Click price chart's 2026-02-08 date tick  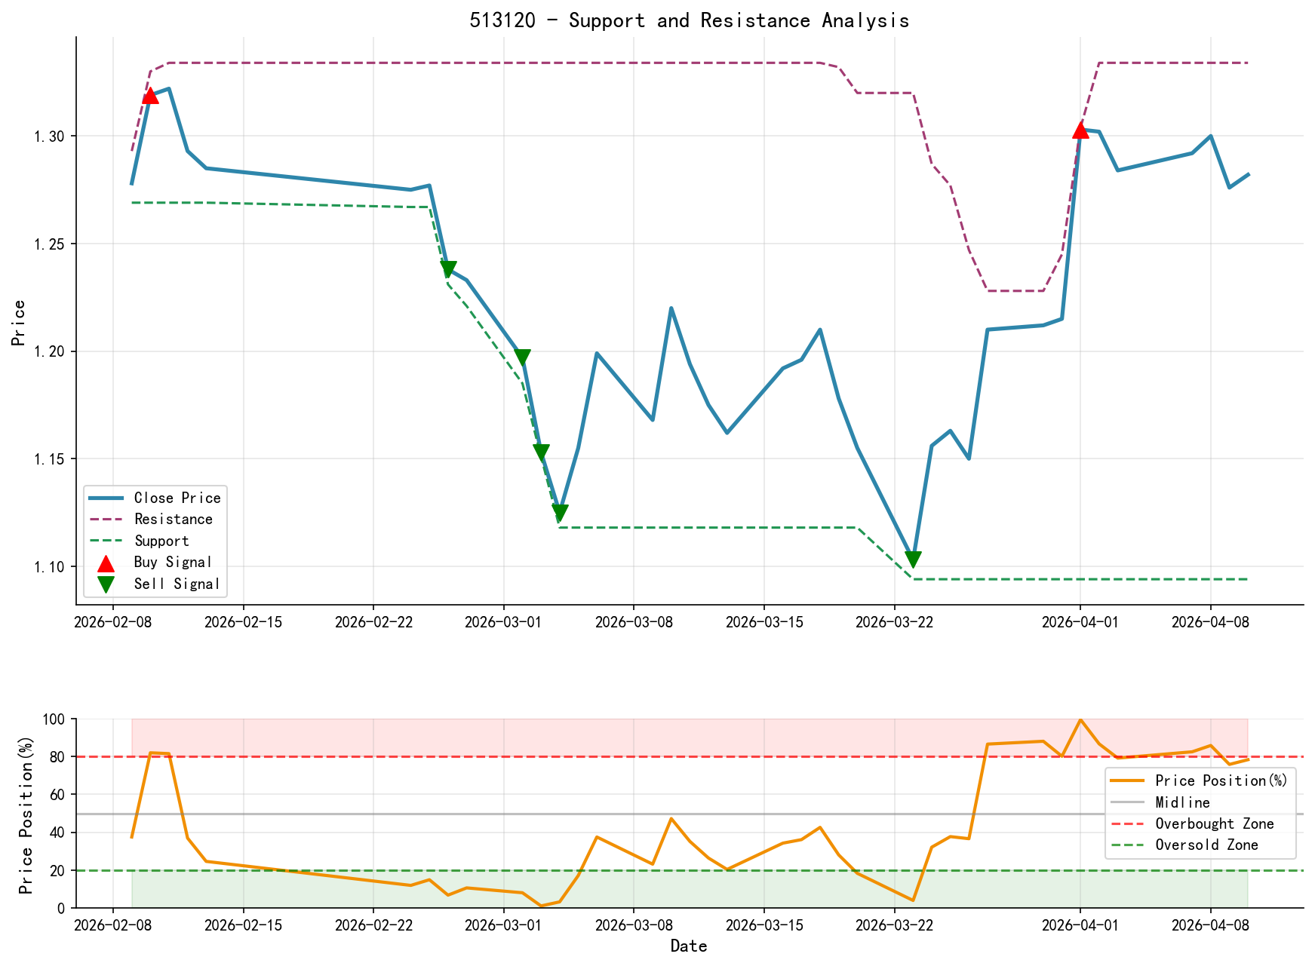113,622
